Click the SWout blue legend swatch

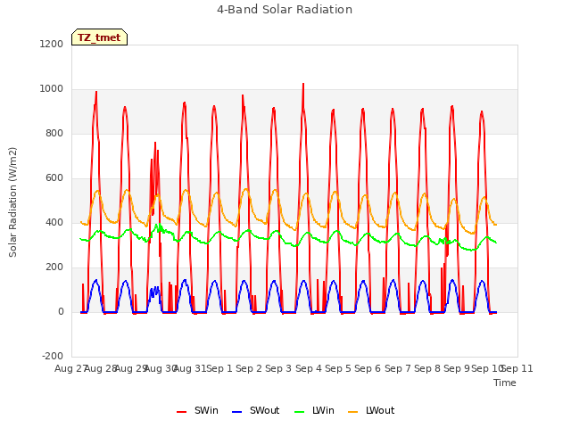(x=236, y=412)
